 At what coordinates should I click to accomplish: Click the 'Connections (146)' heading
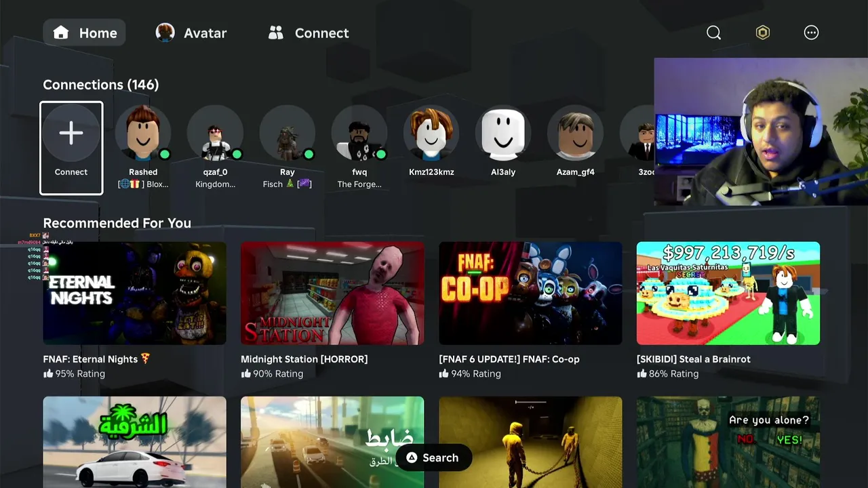101,85
